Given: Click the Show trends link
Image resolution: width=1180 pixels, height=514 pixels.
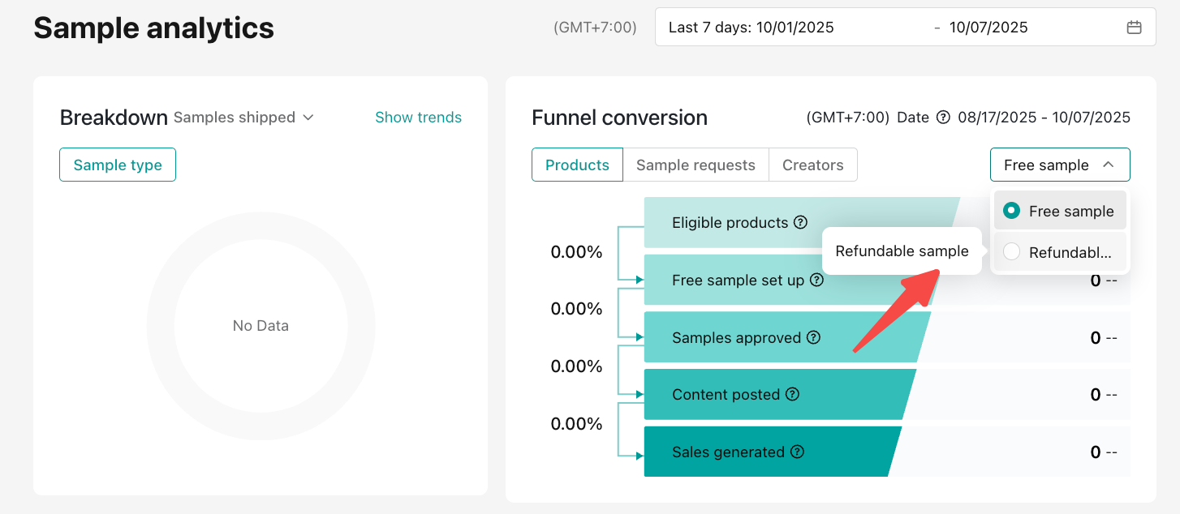Looking at the screenshot, I should click(x=418, y=118).
